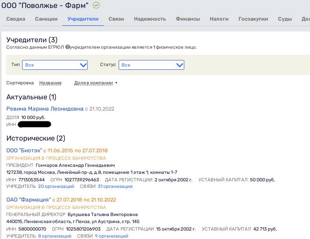View Фармация's 9 организаций connections link
The width and height of the screenshot is (310, 239).
tap(112, 236)
